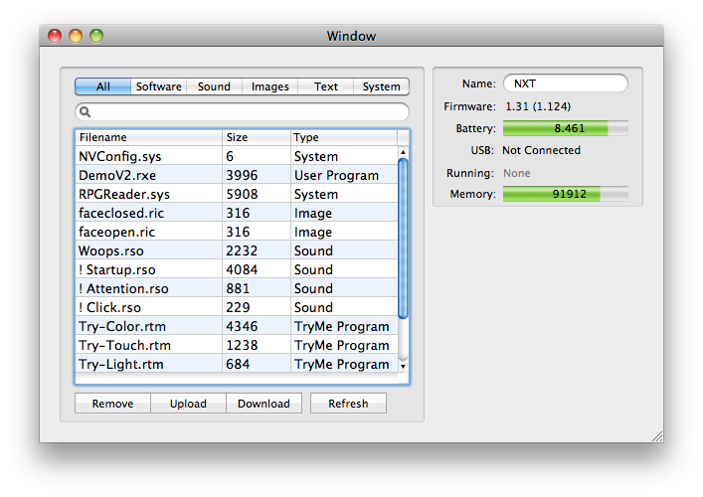This screenshot has width=703, height=497.
Task: Edit the NXT Name field
Action: pos(565,83)
